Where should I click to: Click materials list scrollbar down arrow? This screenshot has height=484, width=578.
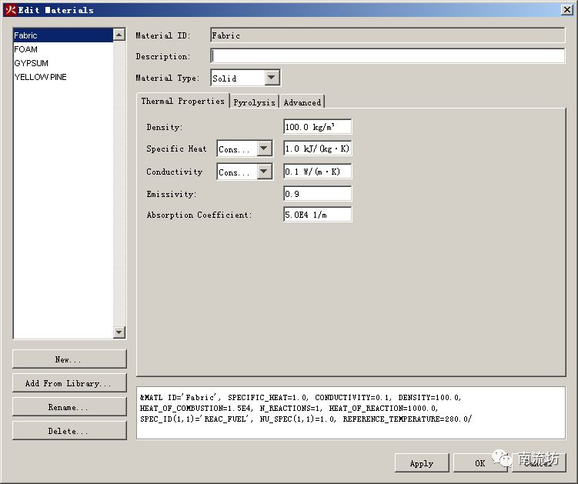click(x=119, y=332)
